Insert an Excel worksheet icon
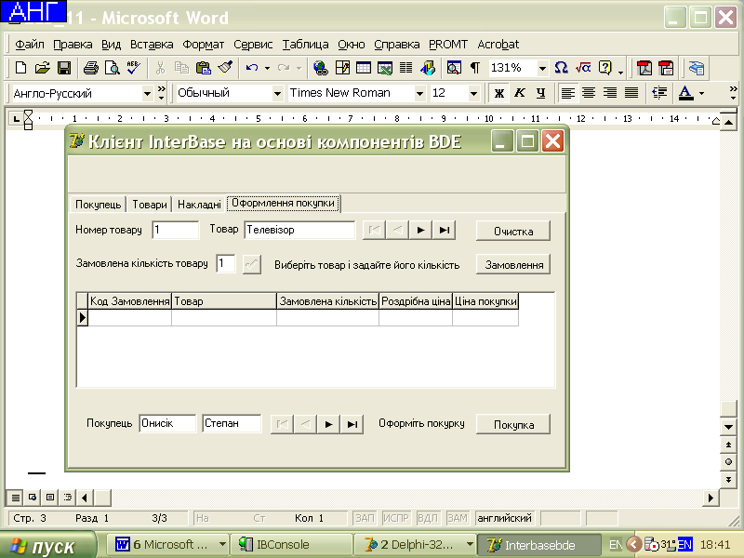 tap(385, 68)
